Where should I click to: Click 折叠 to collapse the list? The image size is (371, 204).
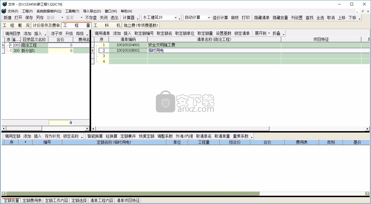coord(276,33)
